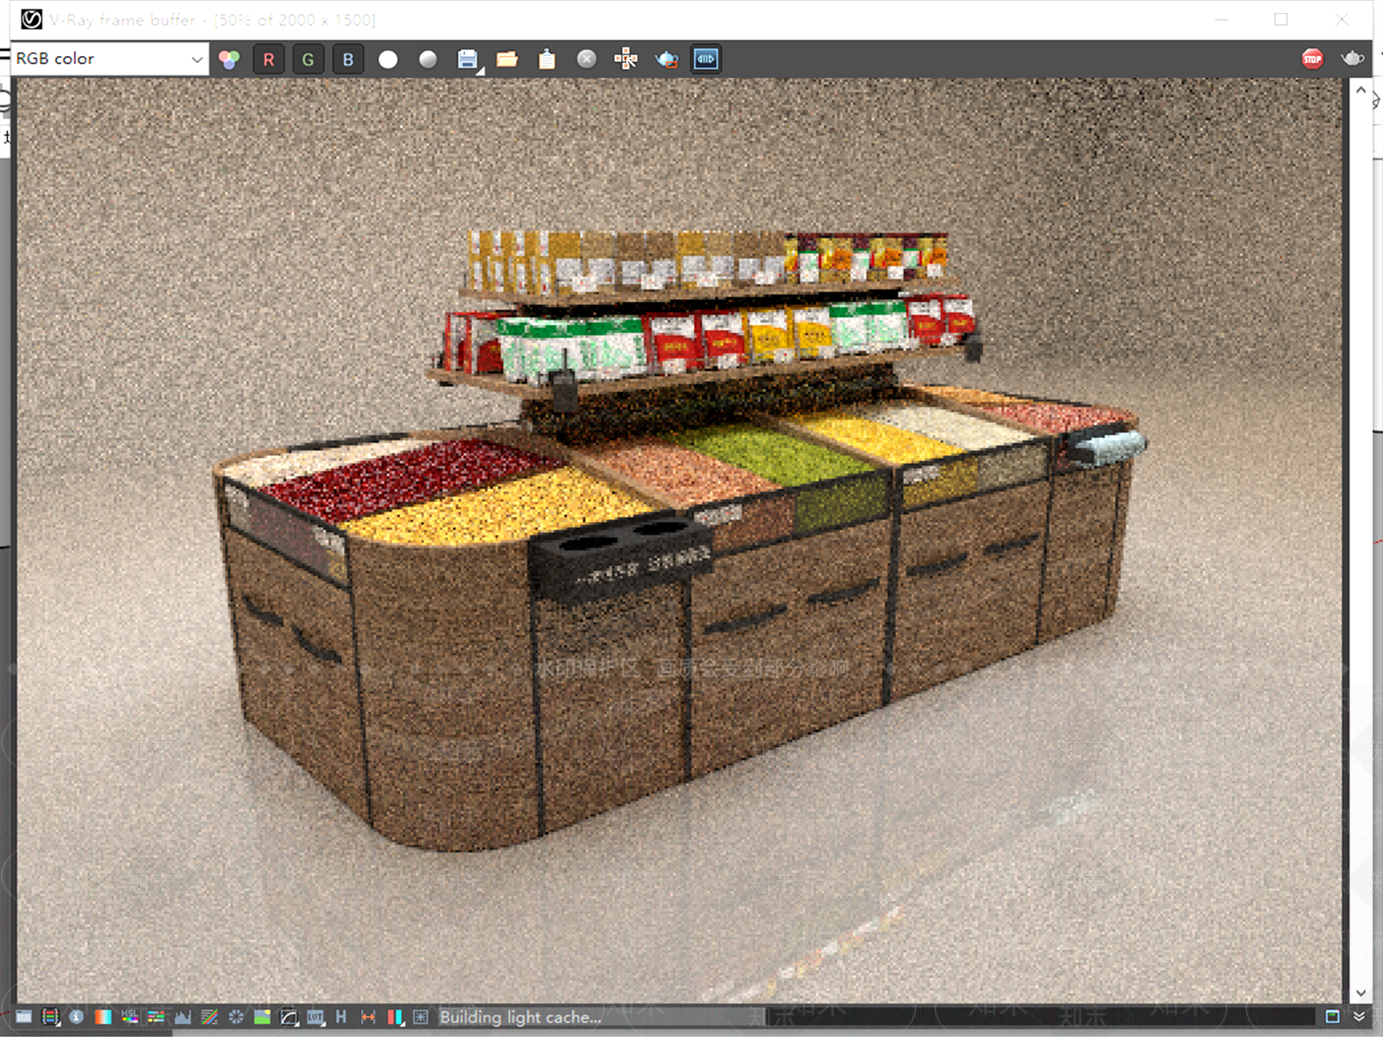Viewport: 1383px width, 1037px height.
Task: Open lens effects settings icon
Action: click(421, 1017)
